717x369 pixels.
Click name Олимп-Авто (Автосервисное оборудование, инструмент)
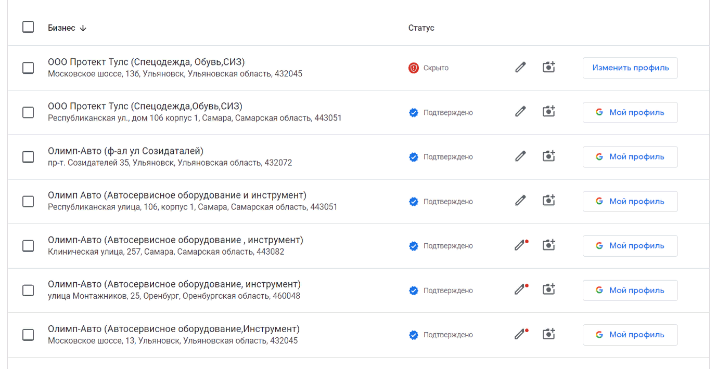(174, 284)
